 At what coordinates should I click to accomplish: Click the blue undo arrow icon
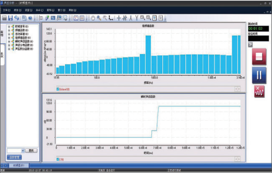click(17, 18)
